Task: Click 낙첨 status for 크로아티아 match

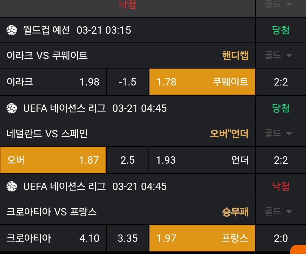Action: [x=280, y=186]
